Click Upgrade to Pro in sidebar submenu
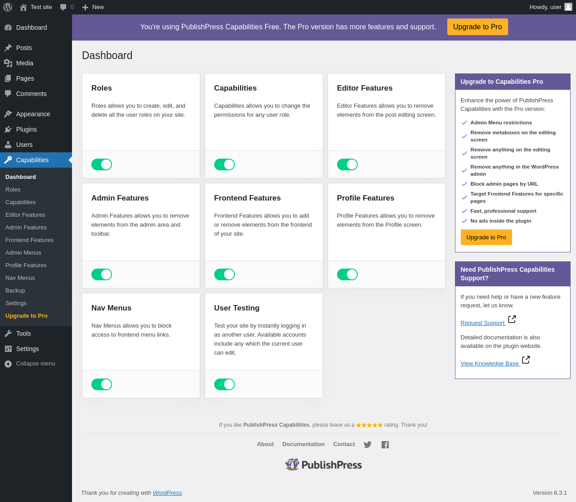The height and width of the screenshot is (502, 576). 26,316
